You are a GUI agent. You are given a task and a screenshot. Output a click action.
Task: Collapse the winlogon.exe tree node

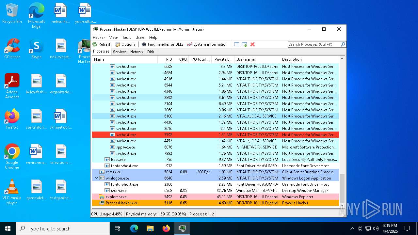[x=96, y=178]
